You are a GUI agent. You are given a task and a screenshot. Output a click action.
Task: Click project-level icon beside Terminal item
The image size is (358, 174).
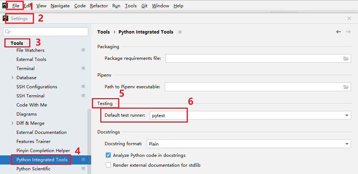tap(83, 69)
